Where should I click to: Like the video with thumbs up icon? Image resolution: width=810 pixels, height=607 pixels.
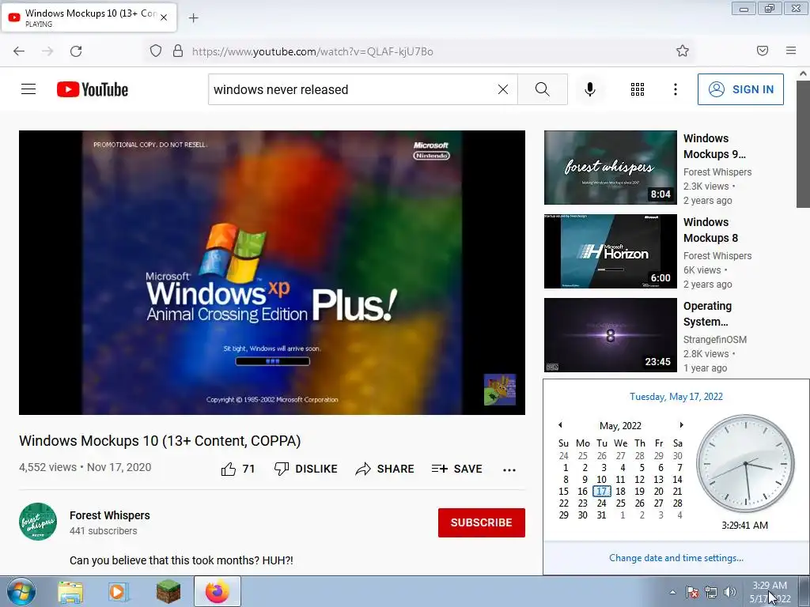coord(229,469)
